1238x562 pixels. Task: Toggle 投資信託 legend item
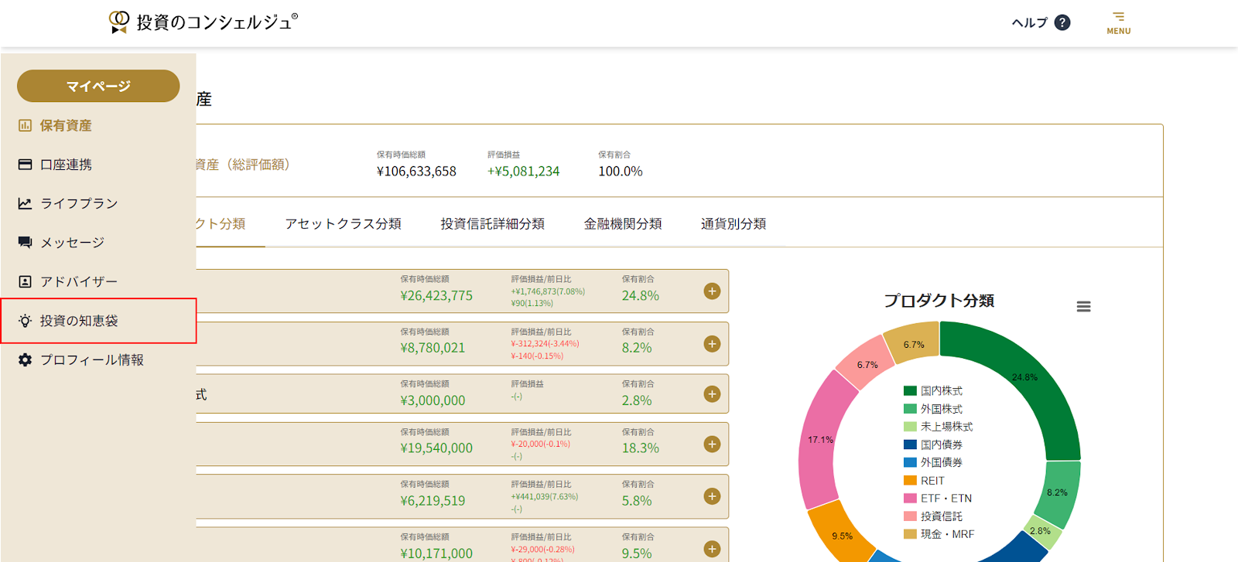pos(933,516)
